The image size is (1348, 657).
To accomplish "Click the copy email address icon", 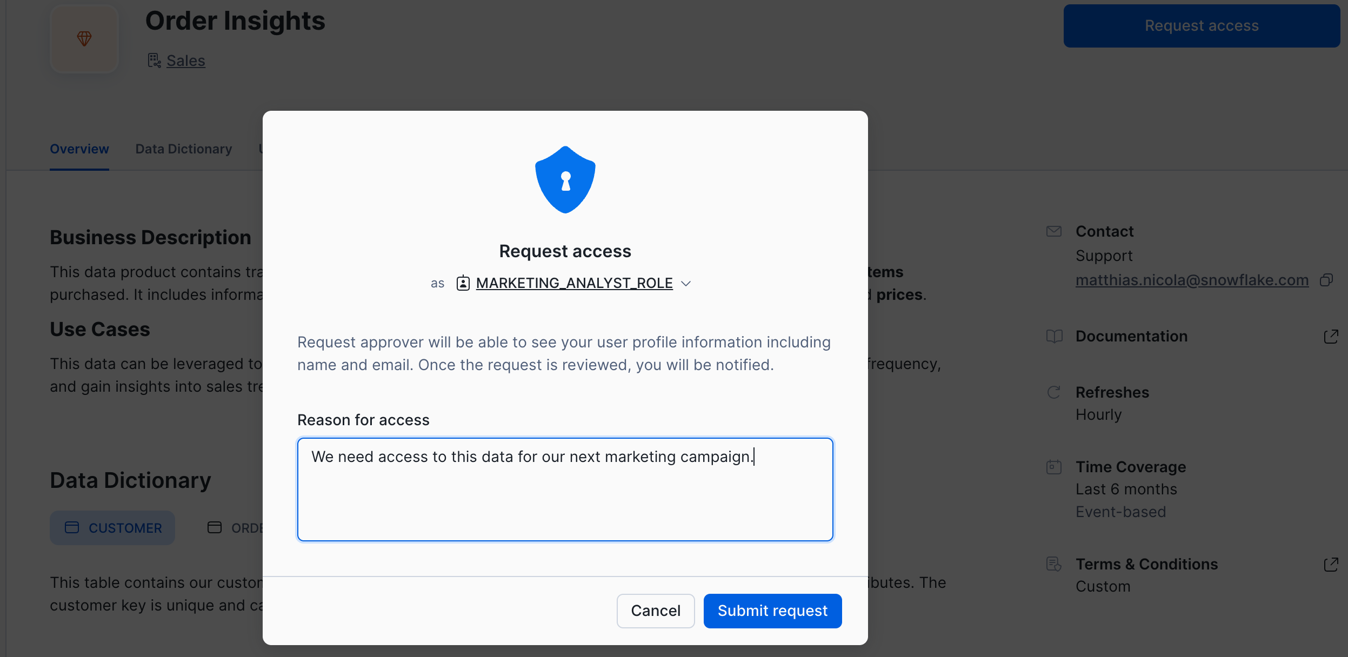I will coord(1326,280).
